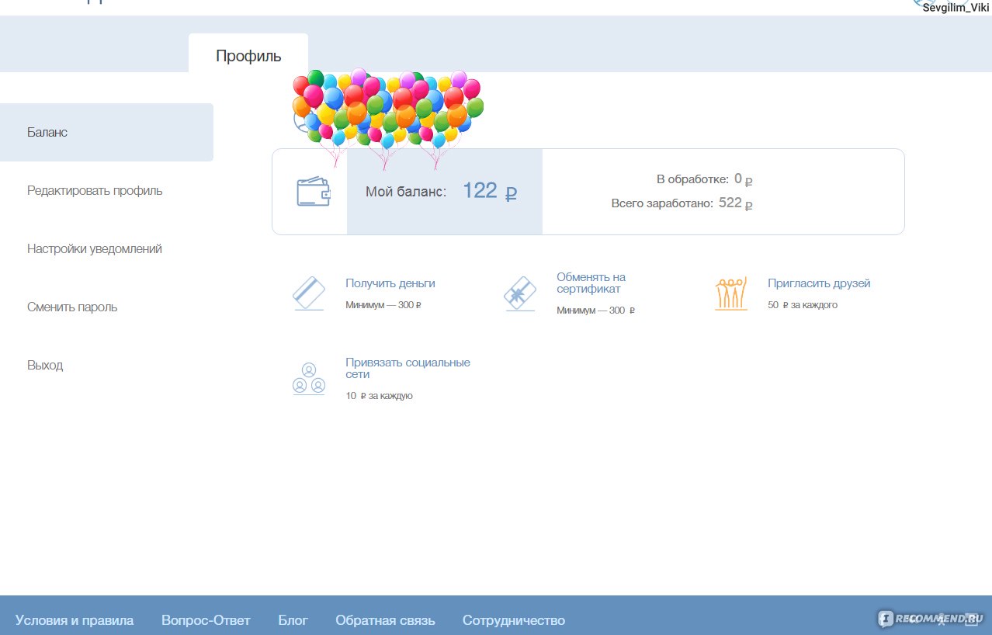Click Минимум — 300 ₽ under Получить деньги
Image resolution: width=992 pixels, height=635 pixels.
click(383, 305)
